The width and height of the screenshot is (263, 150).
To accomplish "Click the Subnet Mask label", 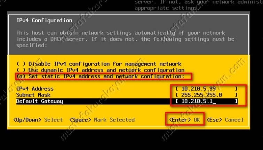I will (x=33, y=95).
